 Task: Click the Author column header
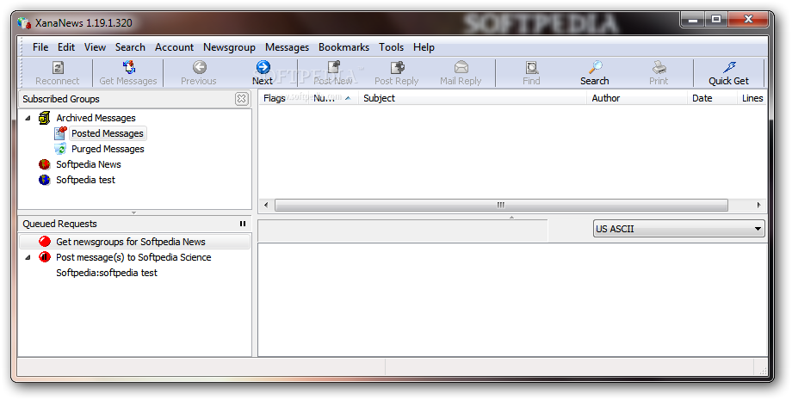click(x=637, y=98)
